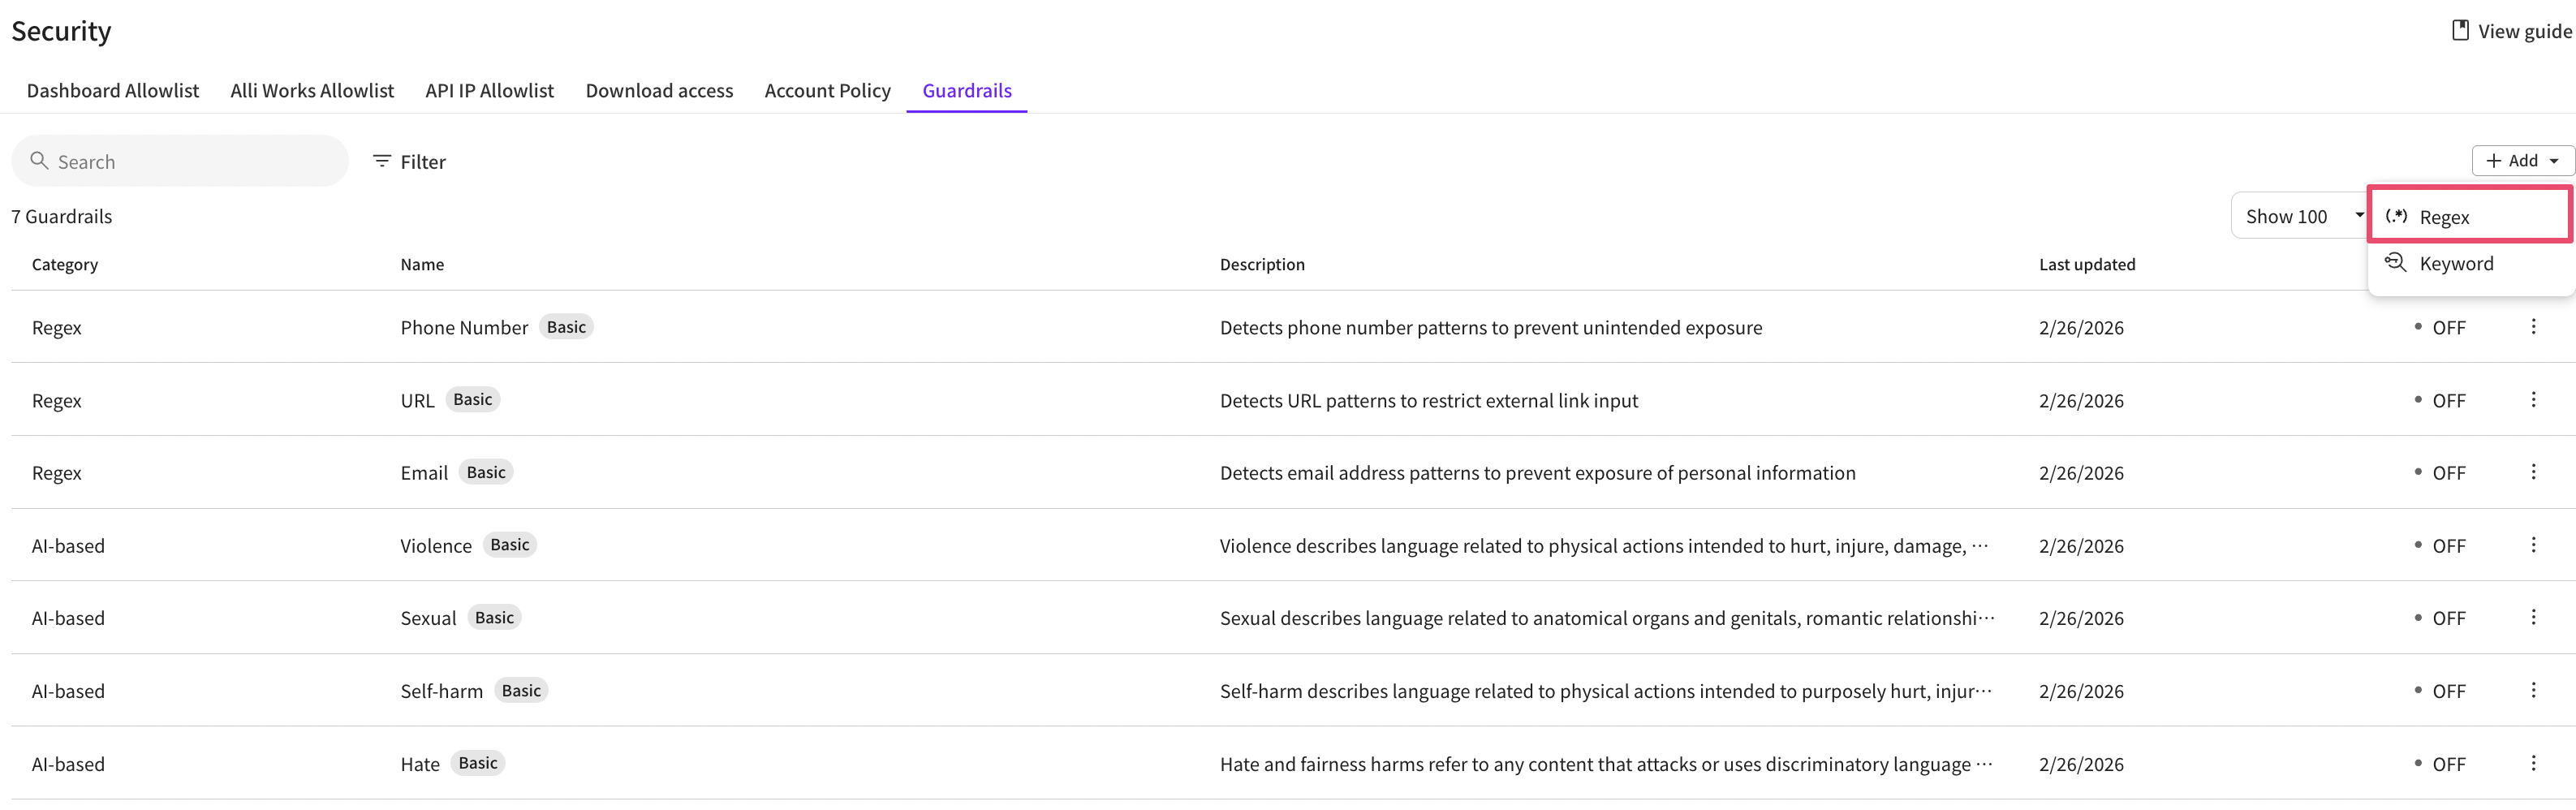Open the three-dot menu for Self-harm guardrail
The width and height of the screenshot is (2576, 810).
2532,690
